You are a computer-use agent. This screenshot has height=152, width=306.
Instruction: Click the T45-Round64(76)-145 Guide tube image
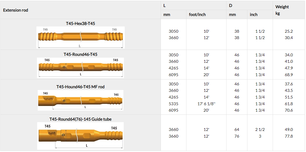[80, 136]
